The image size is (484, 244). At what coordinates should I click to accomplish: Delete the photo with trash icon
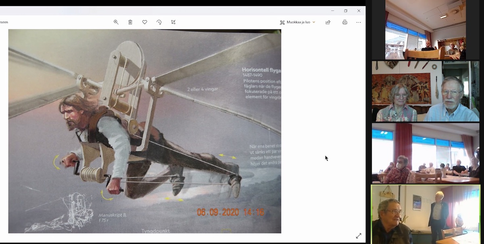tap(130, 22)
